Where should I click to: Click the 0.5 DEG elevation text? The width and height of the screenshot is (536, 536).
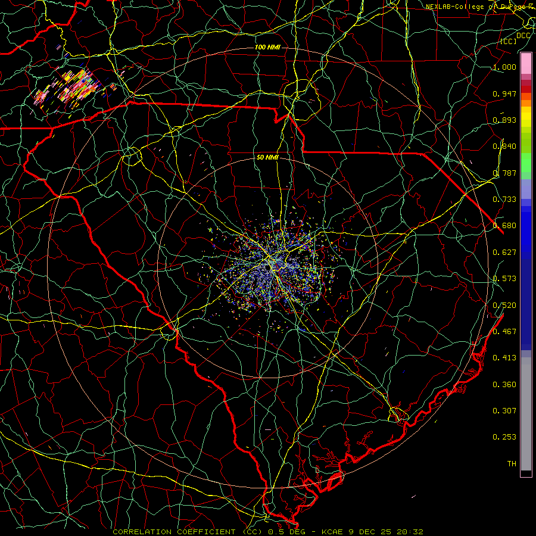click(286, 532)
